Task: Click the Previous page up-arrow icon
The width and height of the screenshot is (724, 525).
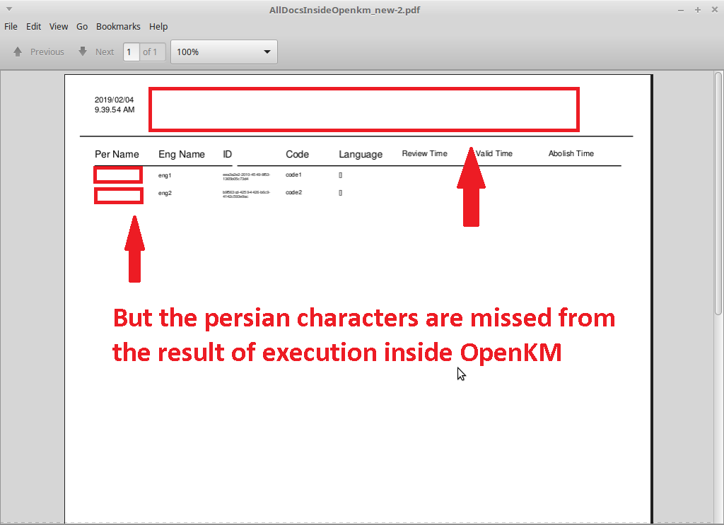Action: (x=18, y=52)
